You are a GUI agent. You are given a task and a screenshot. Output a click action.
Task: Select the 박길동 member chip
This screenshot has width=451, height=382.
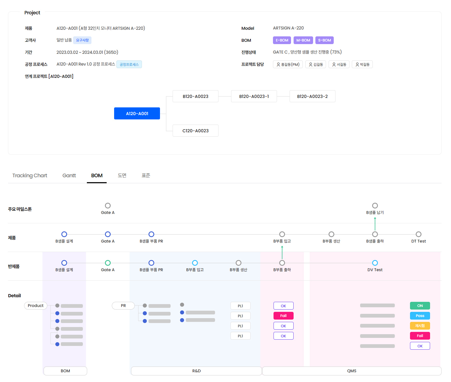[x=362, y=64]
